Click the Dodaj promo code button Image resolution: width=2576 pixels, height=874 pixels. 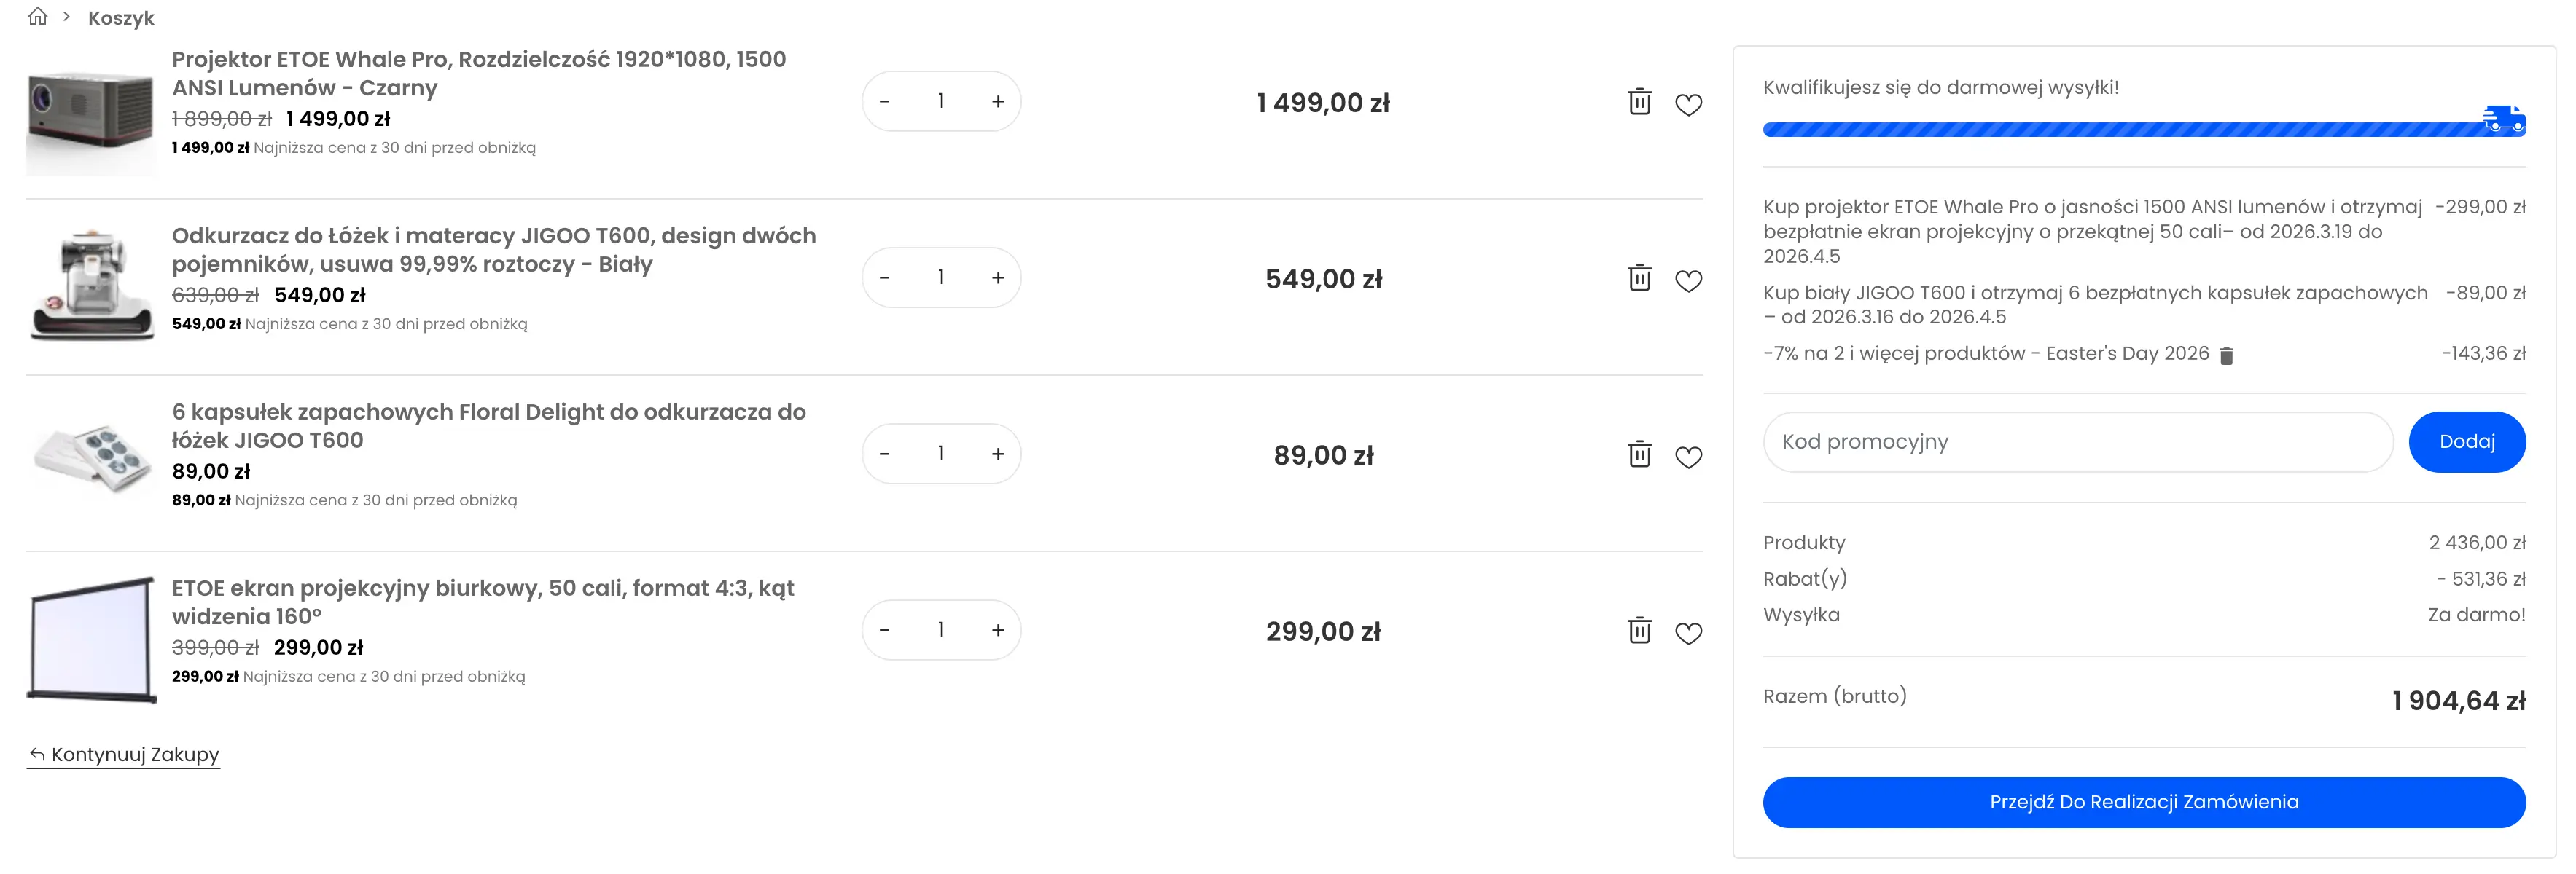tap(2467, 441)
